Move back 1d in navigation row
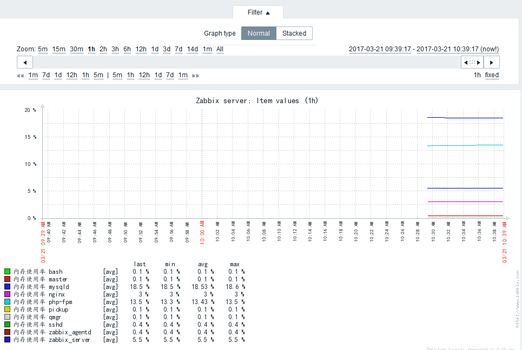The image size is (522, 350). (58, 75)
